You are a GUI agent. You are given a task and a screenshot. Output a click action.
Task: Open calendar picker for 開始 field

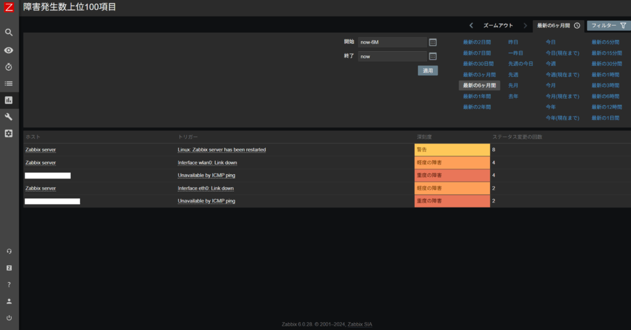tap(433, 42)
